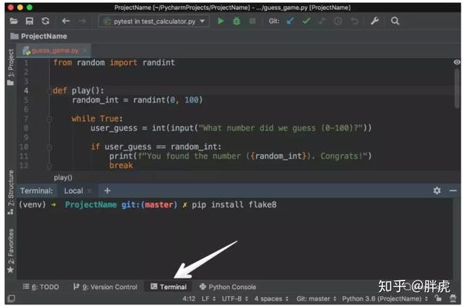Image resolution: width=463 pixels, height=306 pixels.
Task: Click the Git update project blue arrow
Action: [x=290, y=21]
